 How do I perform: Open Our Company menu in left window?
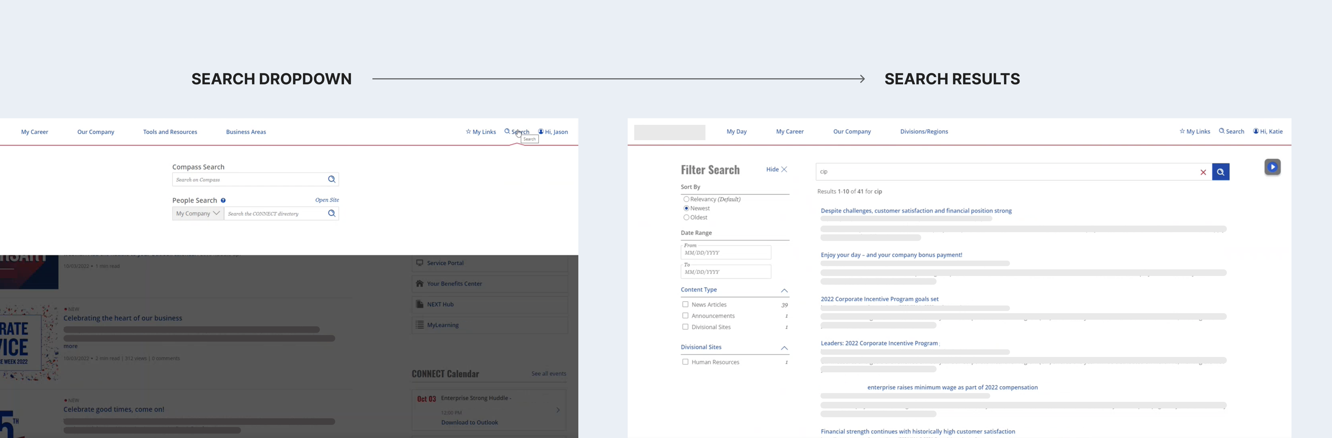(96, 132)
